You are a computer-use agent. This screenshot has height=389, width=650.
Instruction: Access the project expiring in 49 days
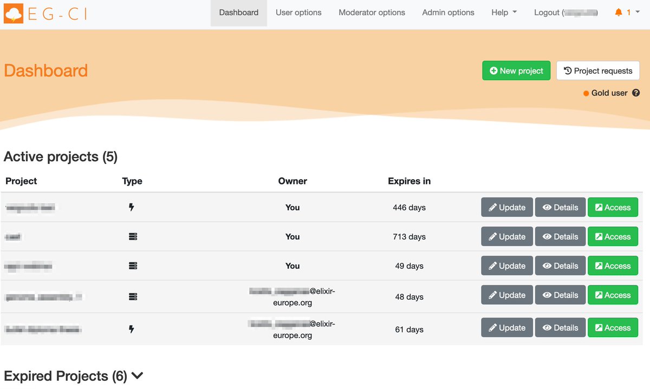[613, 266]
